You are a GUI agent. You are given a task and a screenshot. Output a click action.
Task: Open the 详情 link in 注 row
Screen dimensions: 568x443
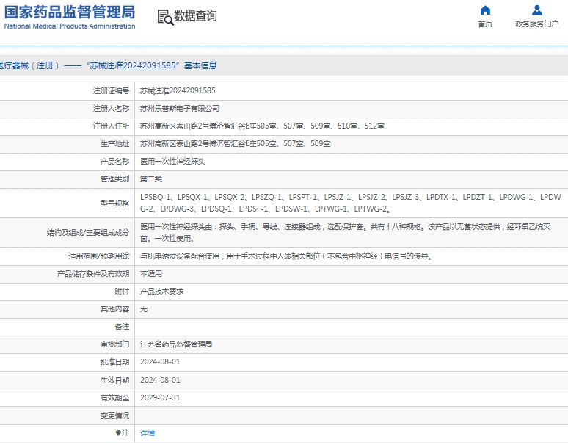pos(148,433)
